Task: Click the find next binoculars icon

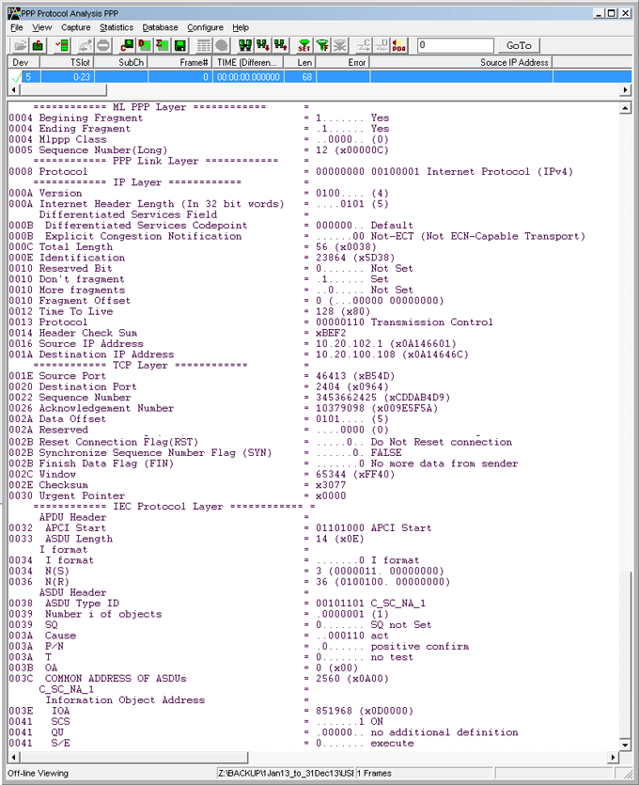Action: click(261, 45)
